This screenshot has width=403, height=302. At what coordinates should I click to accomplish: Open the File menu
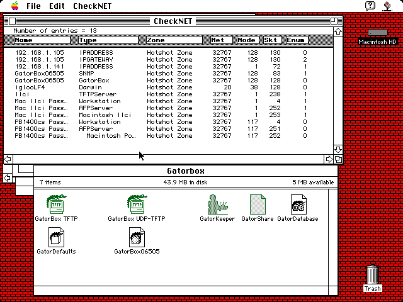coord(33,6)
